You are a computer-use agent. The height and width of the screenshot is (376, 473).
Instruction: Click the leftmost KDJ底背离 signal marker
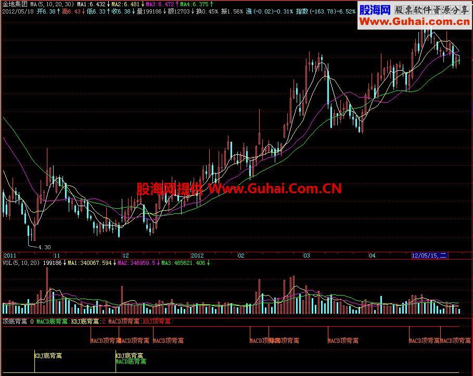click(x=48, y=356)
